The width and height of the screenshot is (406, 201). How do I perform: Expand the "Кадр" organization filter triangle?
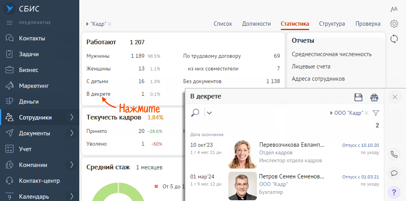click(88, 24)
